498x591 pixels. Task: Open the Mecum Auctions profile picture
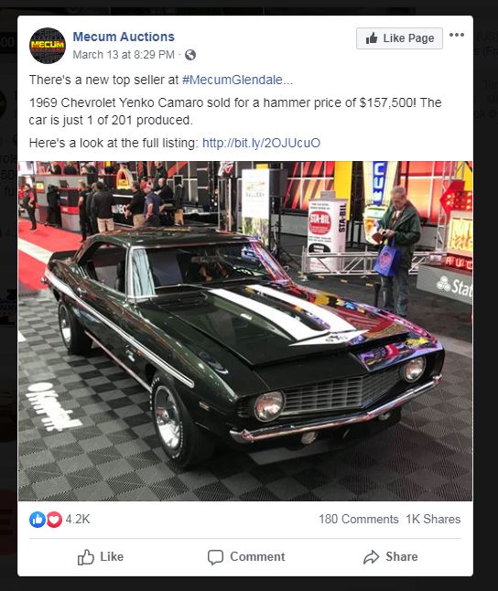[x=48, y=46]
